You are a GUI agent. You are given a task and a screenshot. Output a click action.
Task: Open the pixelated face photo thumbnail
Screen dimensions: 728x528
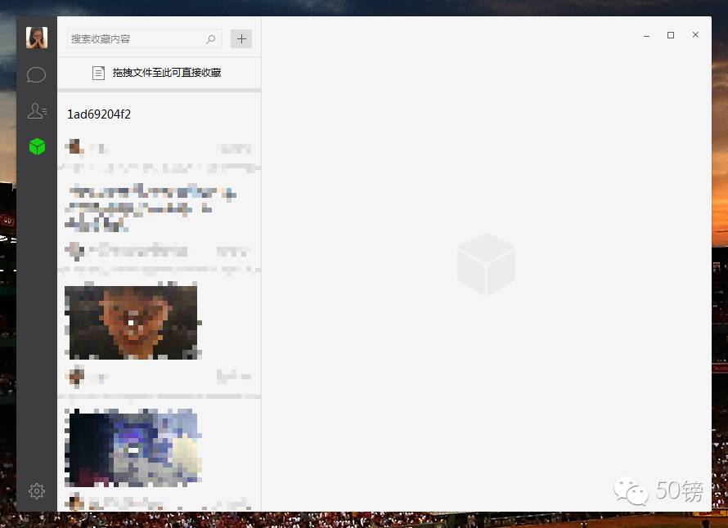click(x=133, y=321)
